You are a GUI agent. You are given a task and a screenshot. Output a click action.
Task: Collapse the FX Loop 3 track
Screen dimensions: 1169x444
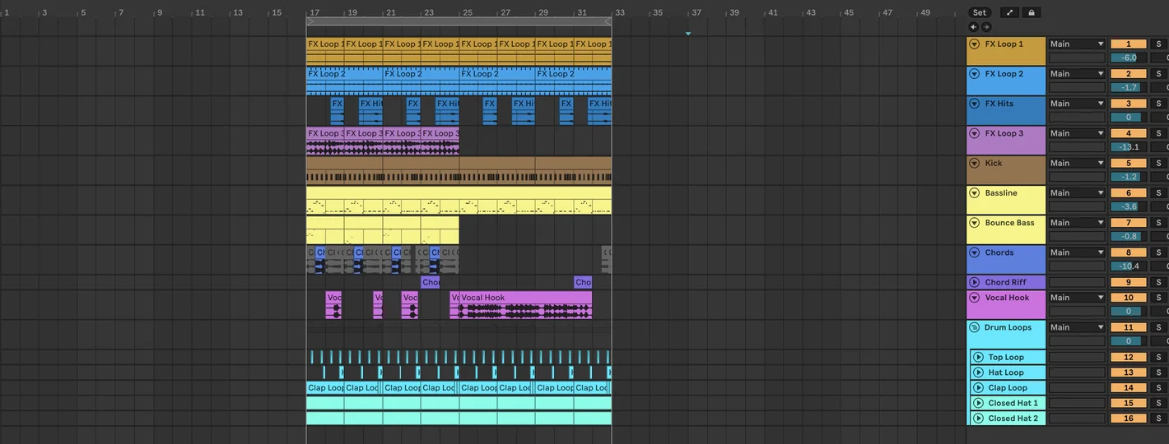click(x=975, y=133)
